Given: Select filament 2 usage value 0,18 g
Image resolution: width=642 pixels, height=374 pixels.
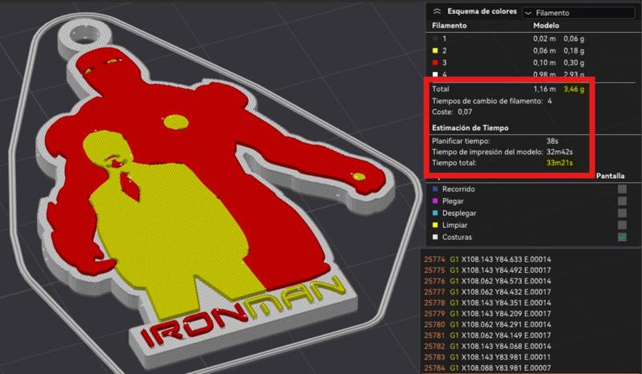Looking at the screenshot, I should tap(574, 51).
